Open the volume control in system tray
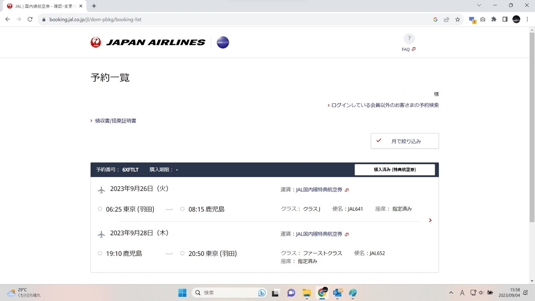535x301 pixels. 481,293
